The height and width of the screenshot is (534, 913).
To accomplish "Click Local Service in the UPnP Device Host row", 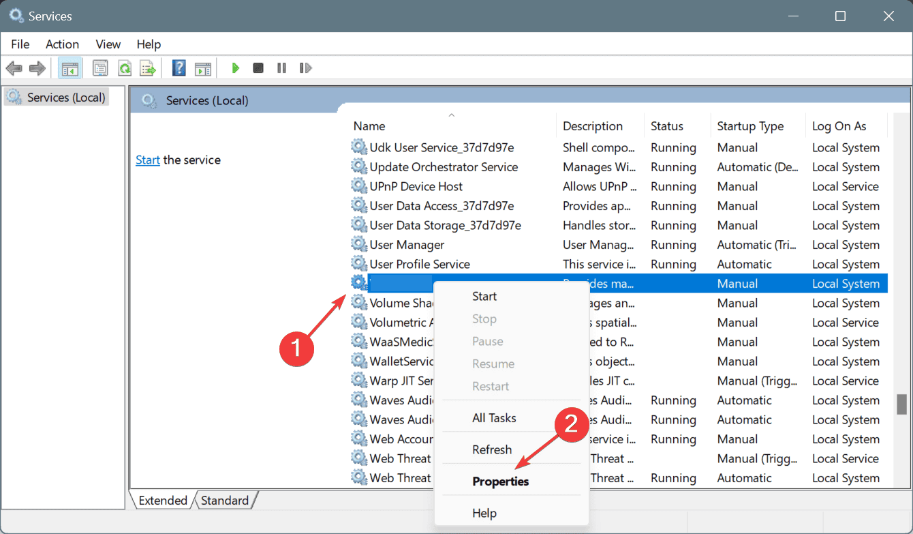I will (x=846, y=186).
